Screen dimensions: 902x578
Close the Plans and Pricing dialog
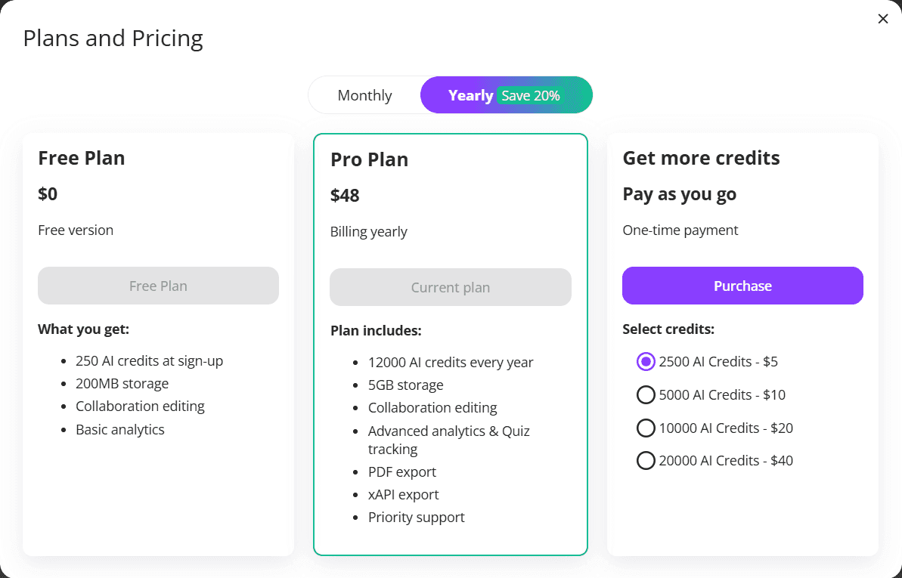(x=883, y=19)
